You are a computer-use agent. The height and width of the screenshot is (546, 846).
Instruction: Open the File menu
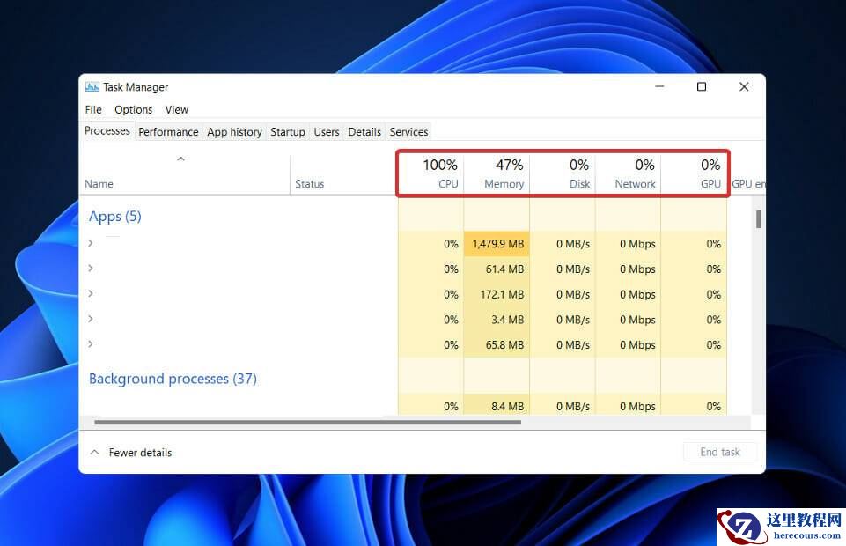point(92,109)
